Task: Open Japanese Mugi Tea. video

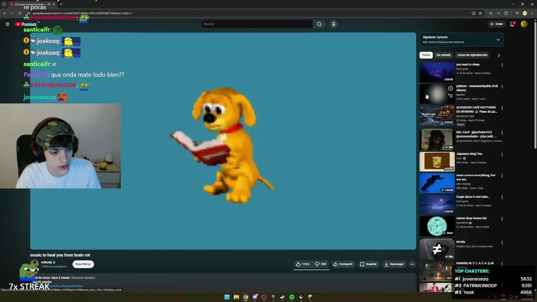Action: (x=437, y=161)
